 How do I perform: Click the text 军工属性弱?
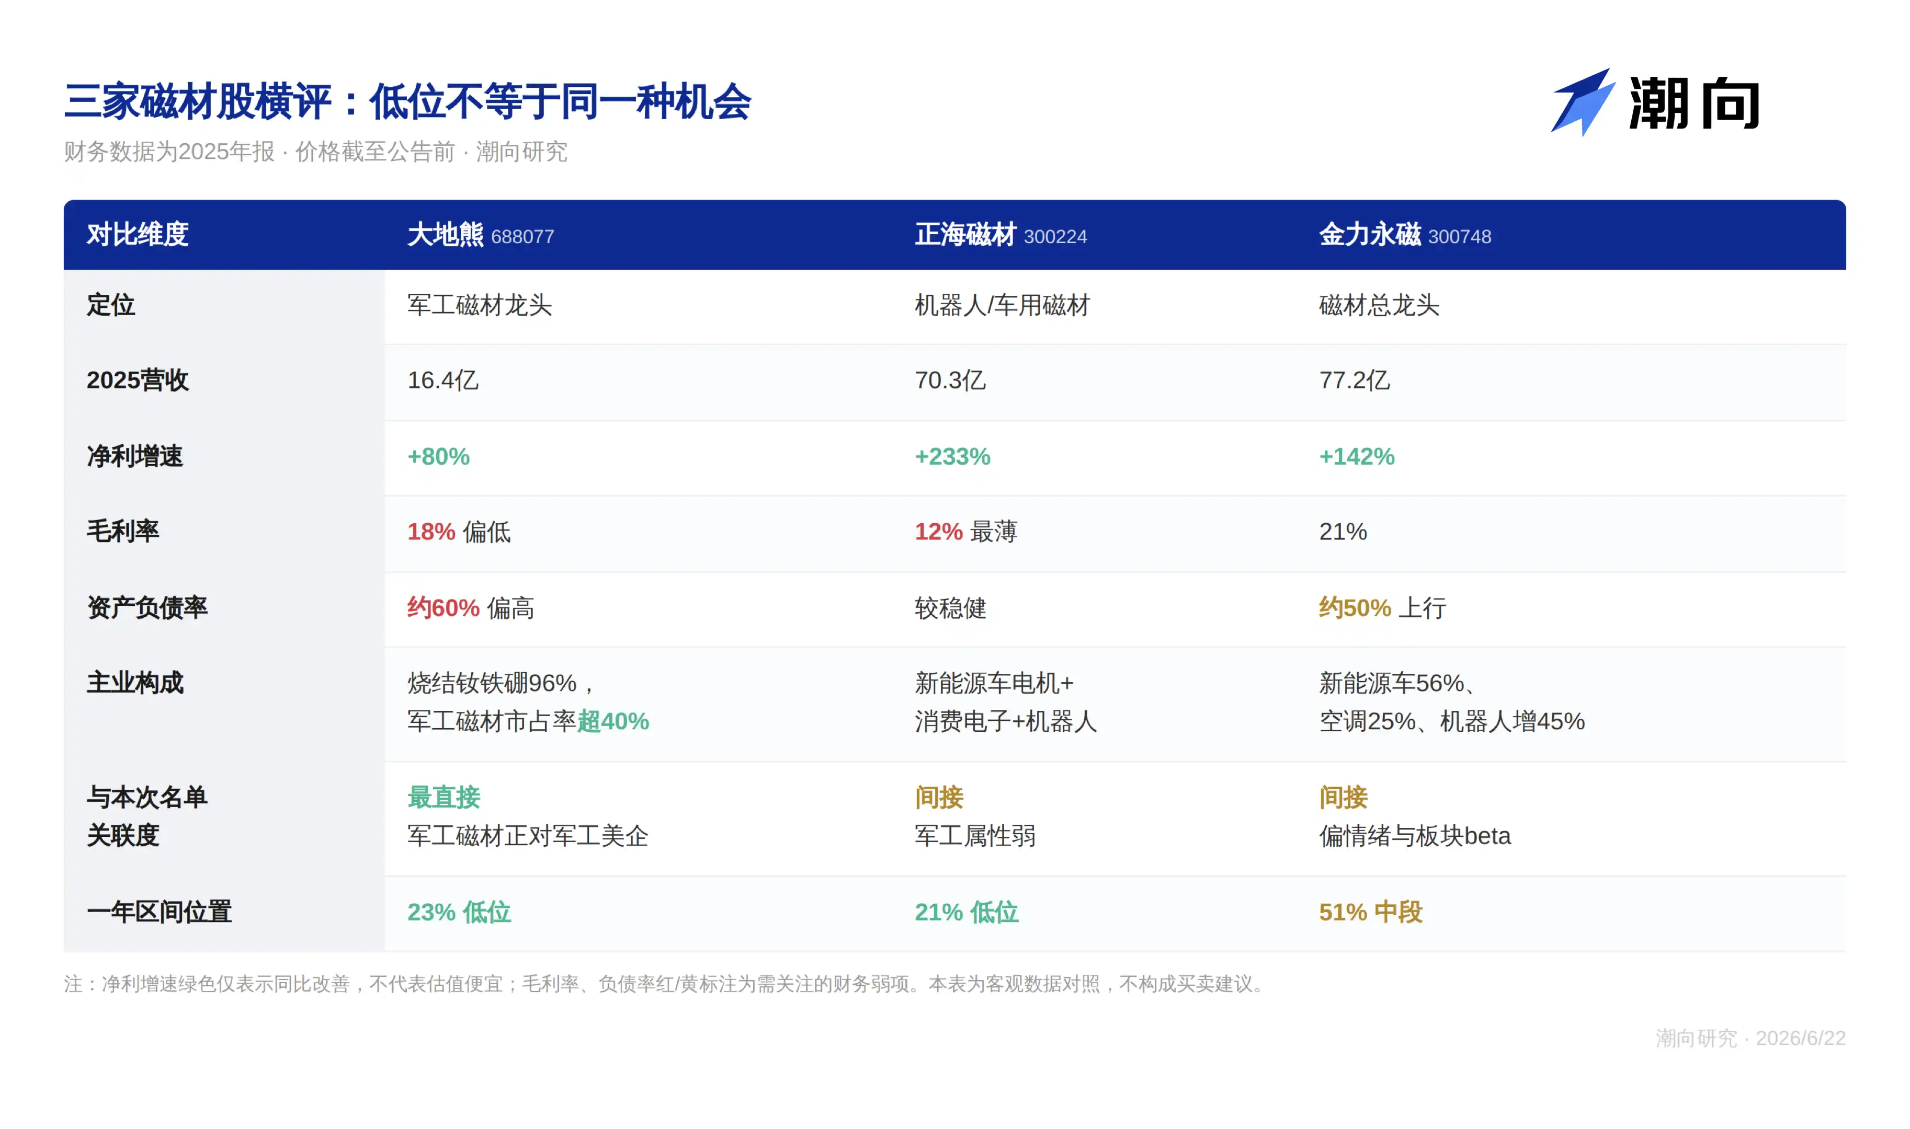click(x=974, y=836)
